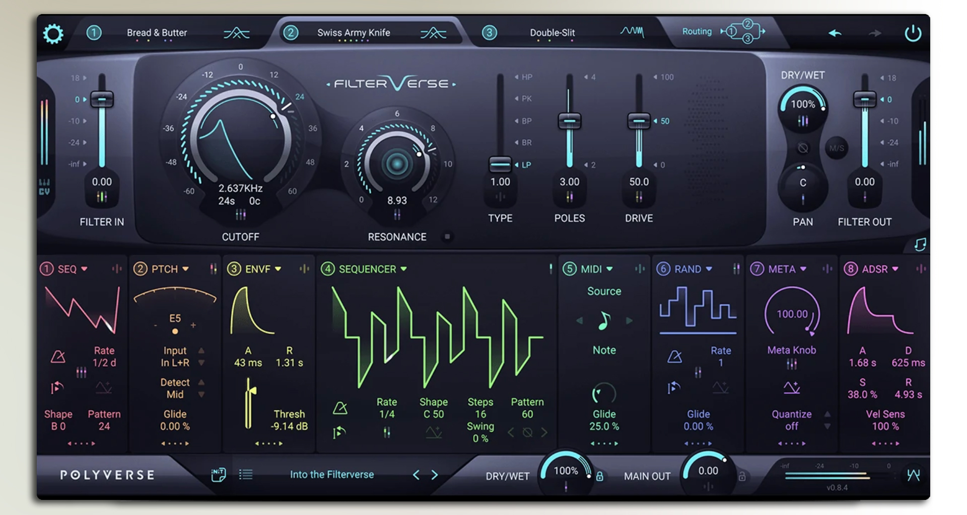This screenshot has width=967, height=515.
Task: Select the BP filter type
Action: 524,121
